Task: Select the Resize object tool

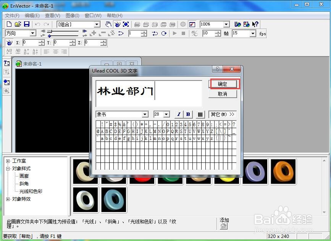Action: tap(126, 24)
